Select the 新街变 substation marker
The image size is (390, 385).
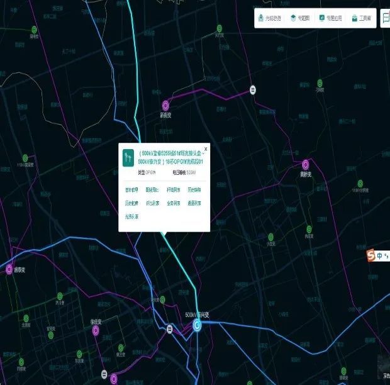(x=166, y=105)
